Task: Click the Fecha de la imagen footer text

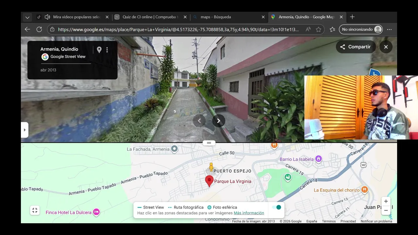Action: 254,221
